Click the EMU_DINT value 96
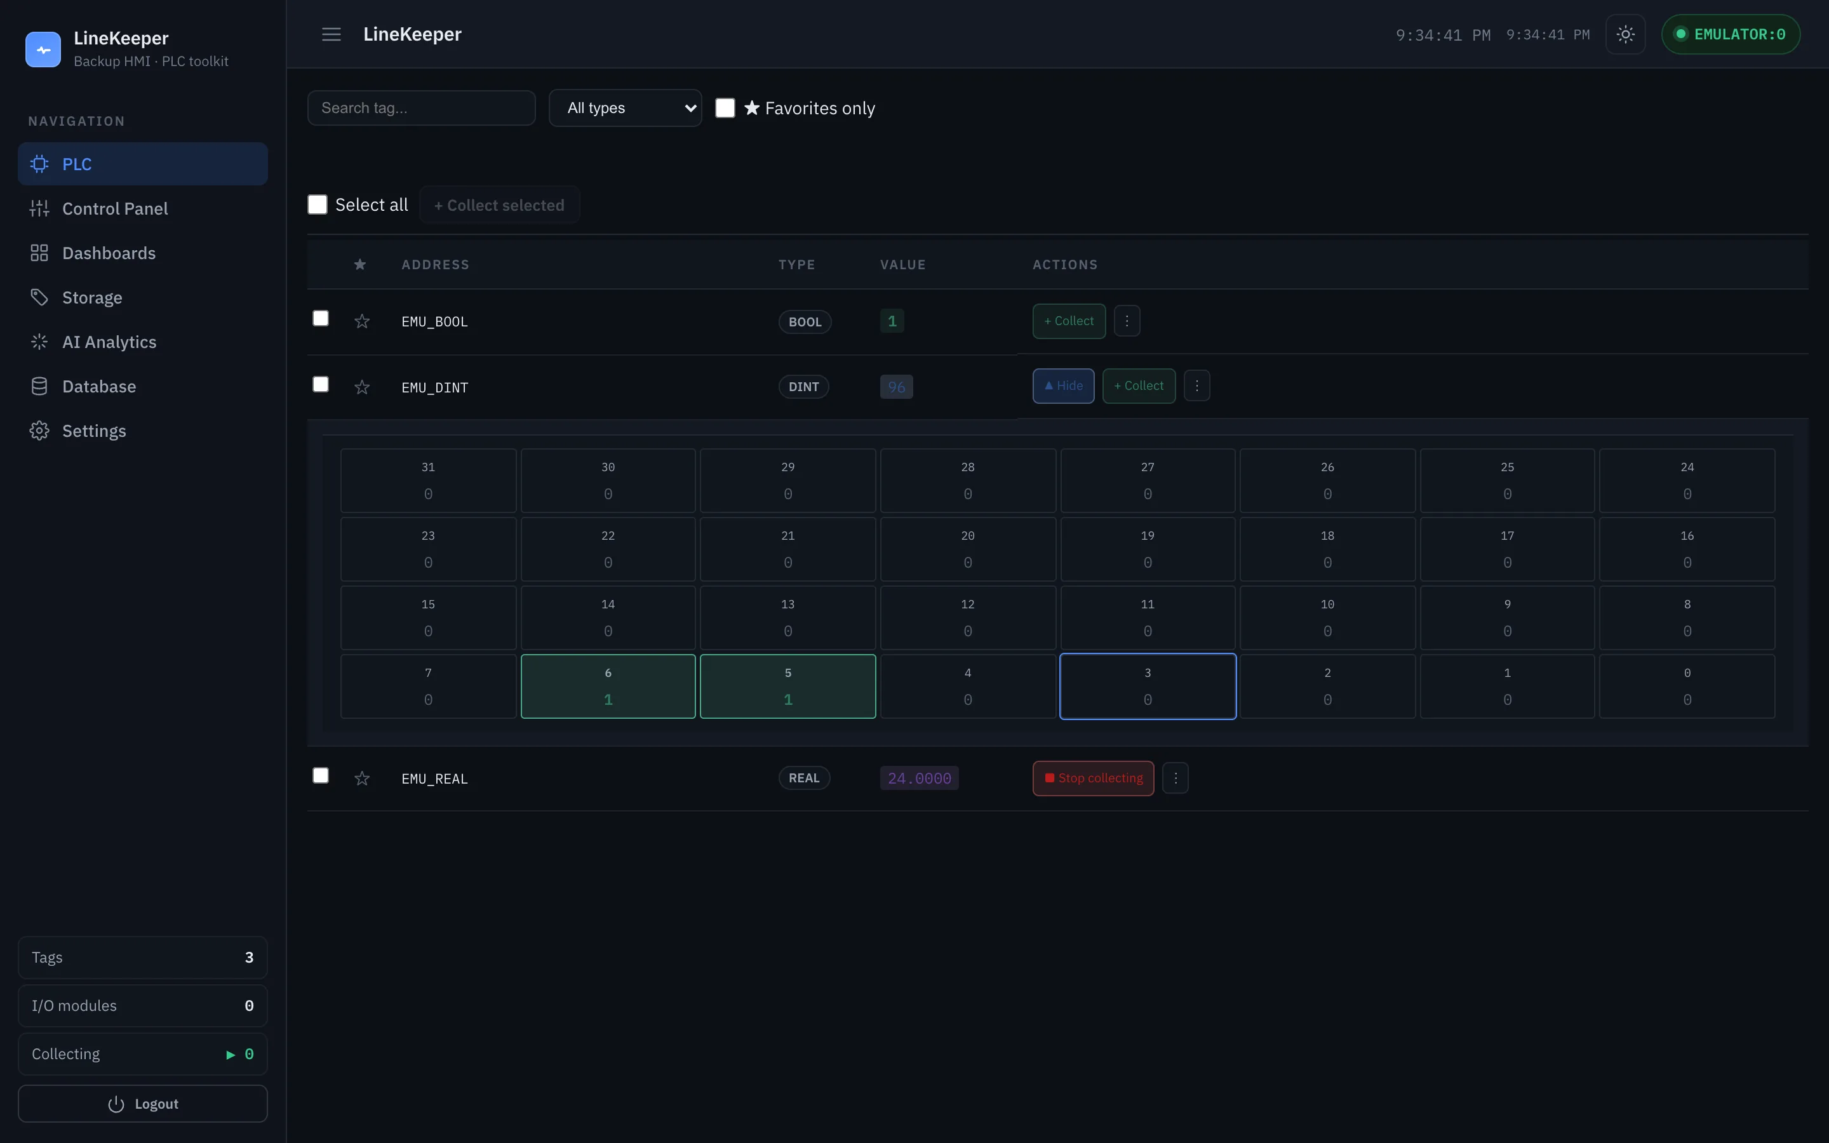 tap(896, 387)
